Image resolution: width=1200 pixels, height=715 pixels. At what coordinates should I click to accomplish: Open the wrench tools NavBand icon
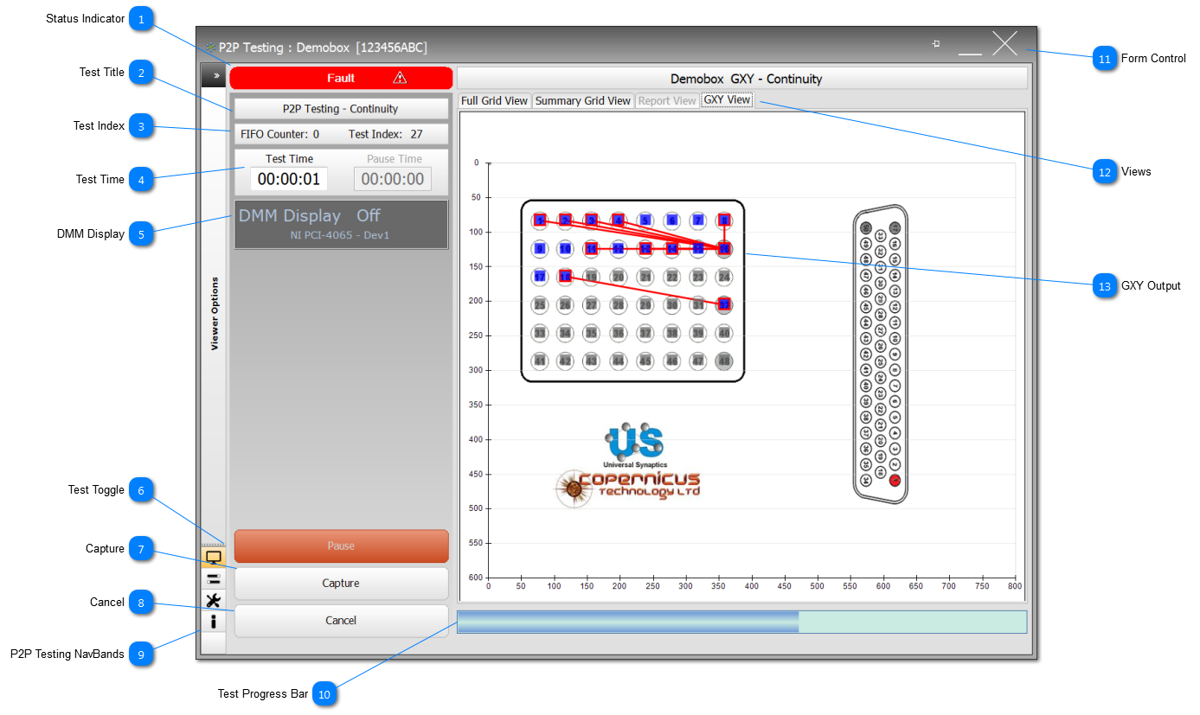[213, 600]
